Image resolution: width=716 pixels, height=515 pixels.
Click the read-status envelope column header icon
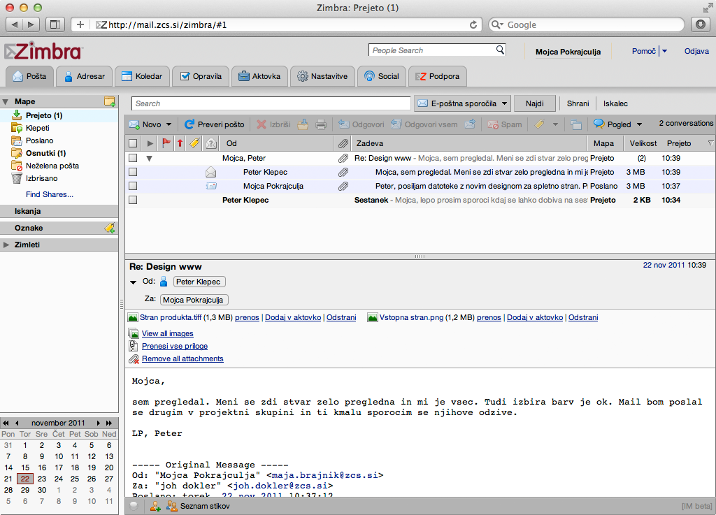click(x=211, y=143)
